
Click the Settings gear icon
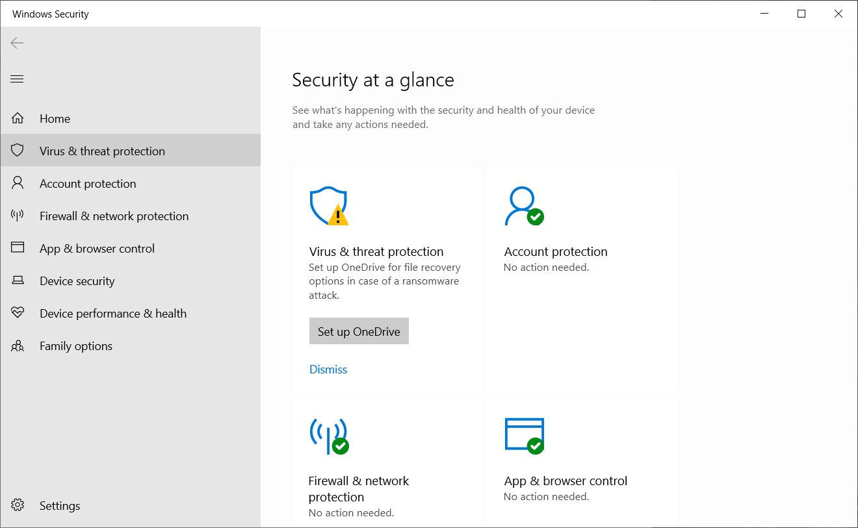pyautogui.click(x=18, y=505)
